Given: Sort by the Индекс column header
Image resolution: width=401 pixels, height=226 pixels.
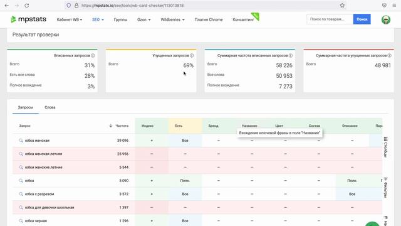Looking at the screenshot, I should point(147,126).
